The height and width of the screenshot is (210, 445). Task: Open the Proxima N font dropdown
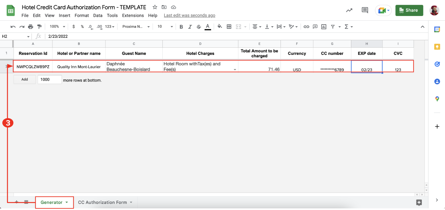tap(136, 27)
